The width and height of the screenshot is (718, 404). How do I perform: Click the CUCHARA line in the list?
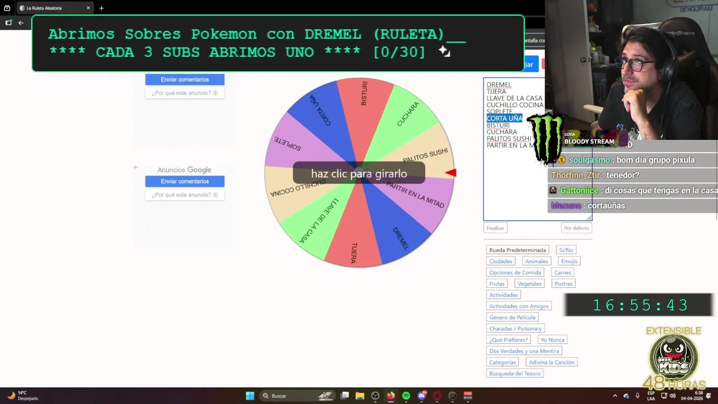[x=501, y=132]
